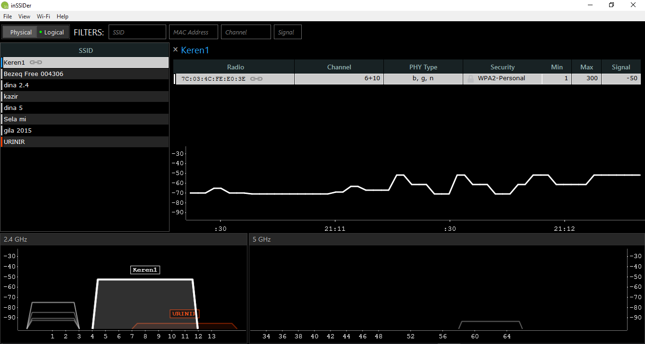
Task: Open the File menu
Action: (x=8, y=17)
